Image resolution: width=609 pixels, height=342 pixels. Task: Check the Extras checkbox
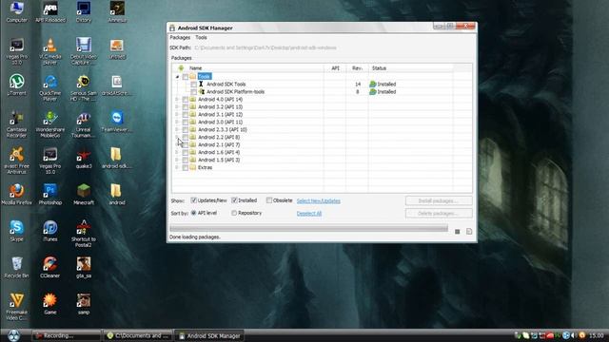coord(186,168)
